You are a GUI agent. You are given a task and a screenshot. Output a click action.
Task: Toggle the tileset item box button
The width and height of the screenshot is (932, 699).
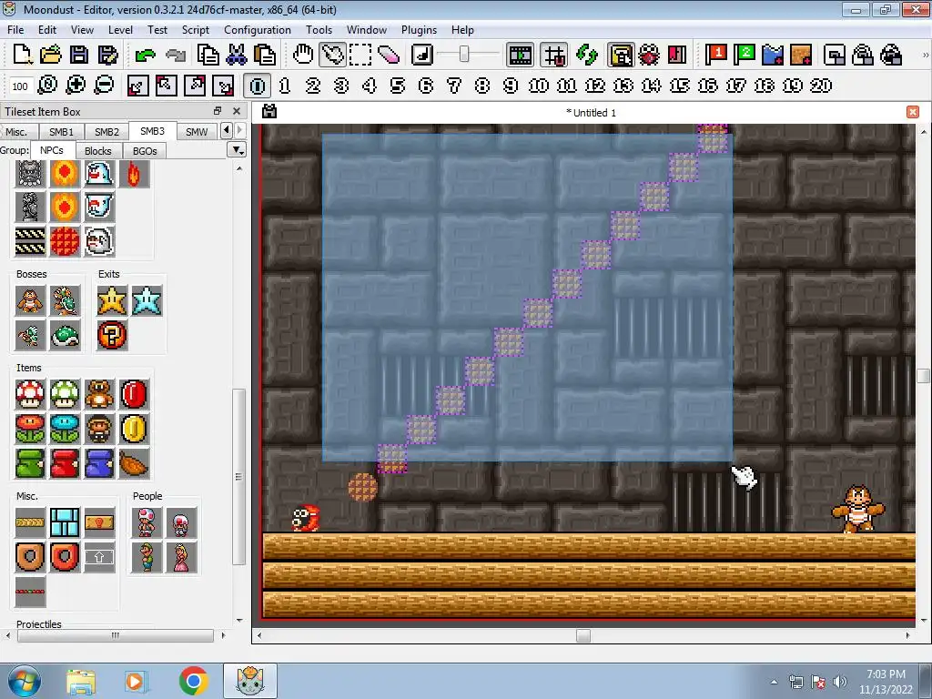[x=621, y=55]
